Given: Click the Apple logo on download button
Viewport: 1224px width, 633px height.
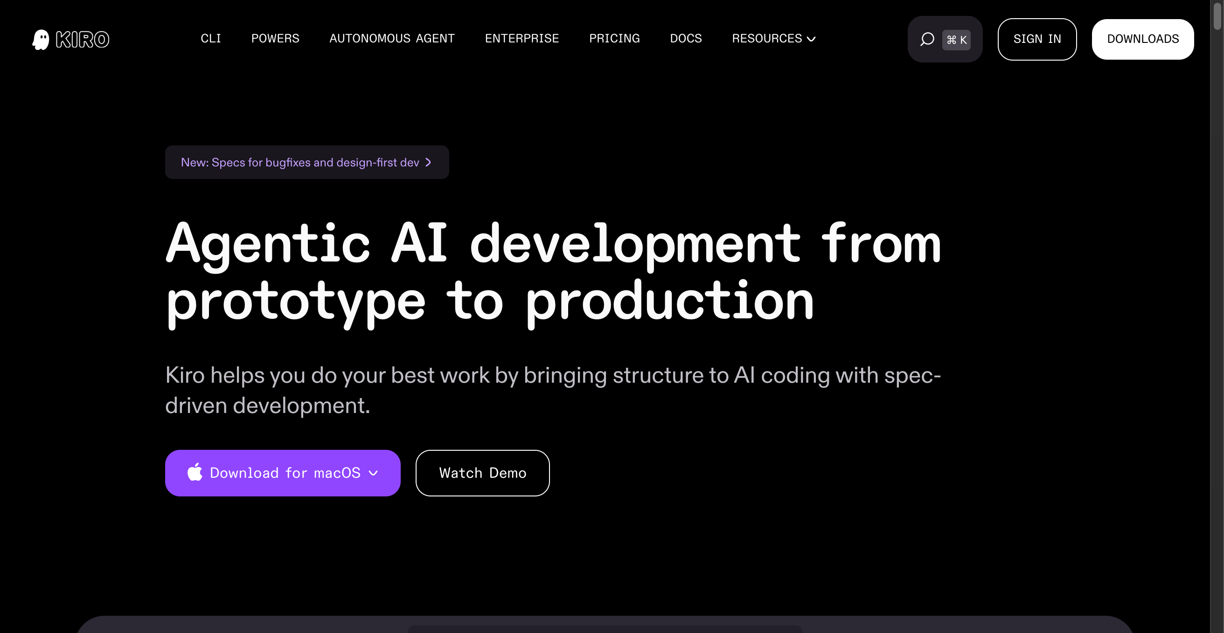Looking at the screenshot, I should 195,472.
